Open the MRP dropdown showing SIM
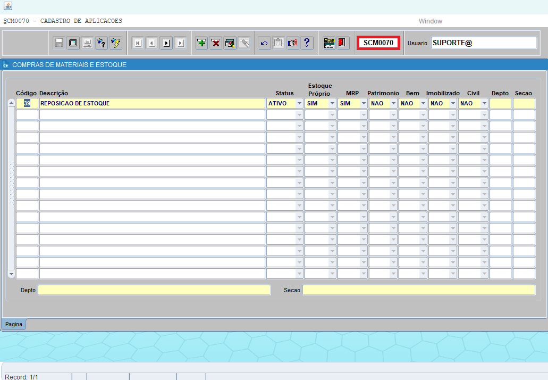Image resolution: width=548 pixels, height=380 pixels. point(364,104)
